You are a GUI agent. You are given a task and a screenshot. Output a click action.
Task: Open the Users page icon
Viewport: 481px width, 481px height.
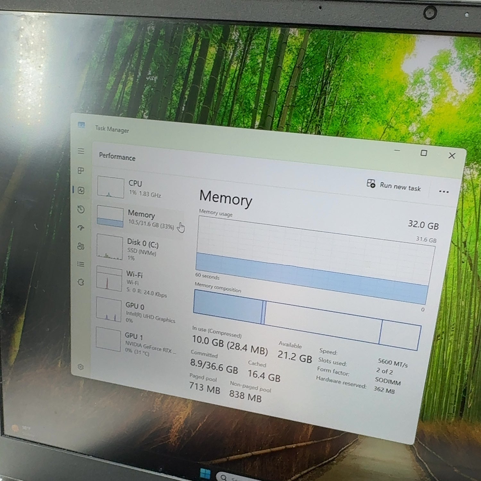click(81, 246)
